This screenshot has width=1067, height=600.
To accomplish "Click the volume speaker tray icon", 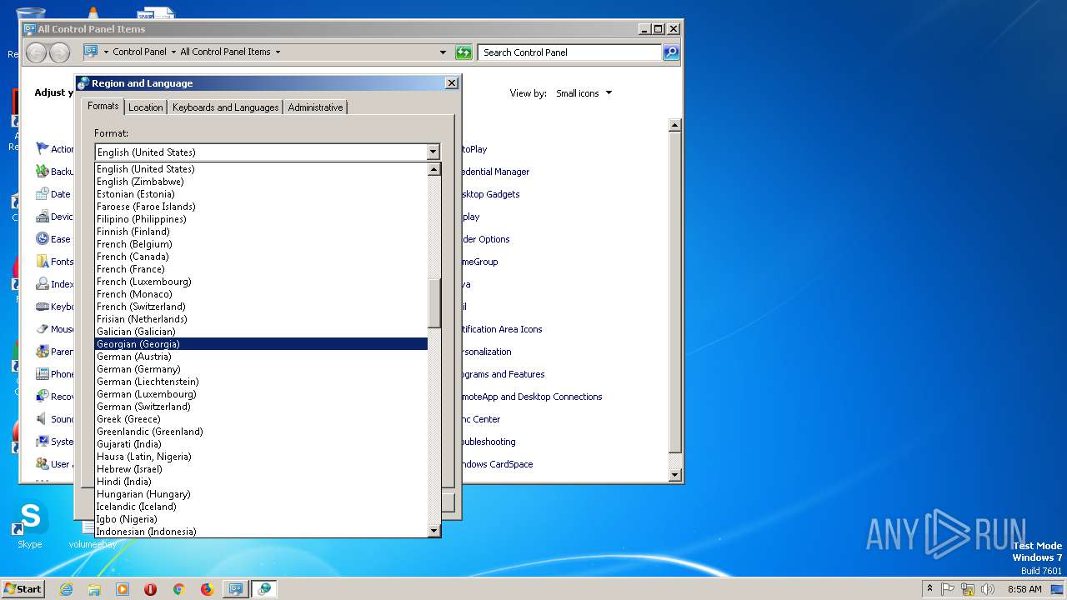I will (x=989, y=589).
